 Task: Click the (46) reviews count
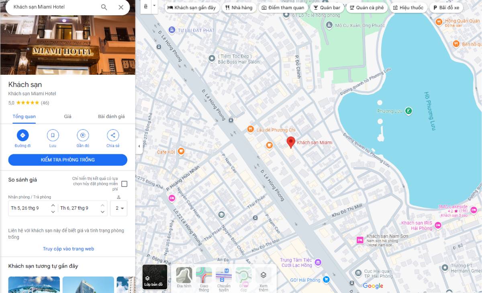pyautogui.click(x=45, y=103)
